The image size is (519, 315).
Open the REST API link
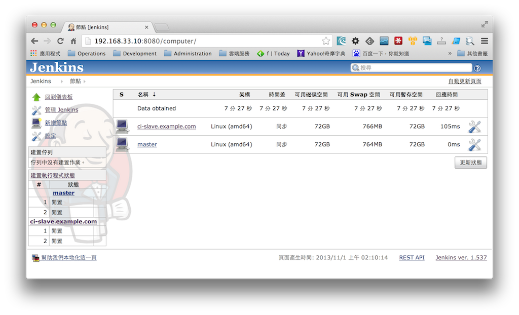click(412, 258)
